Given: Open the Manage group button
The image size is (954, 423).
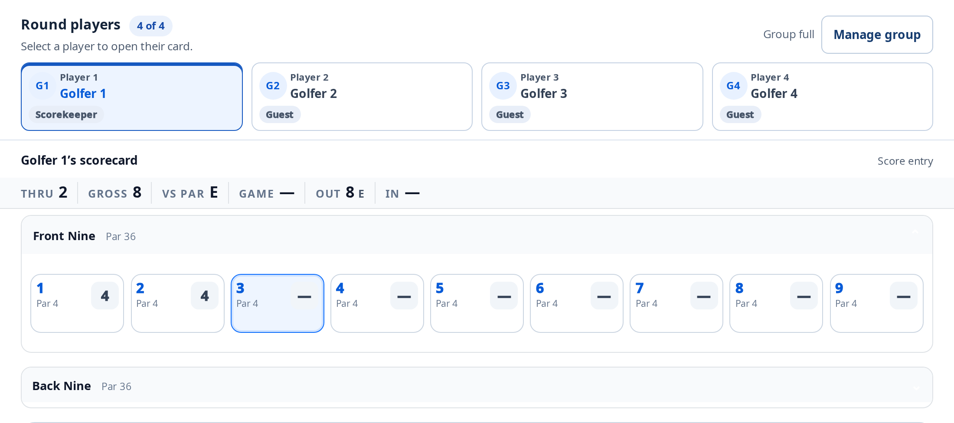Looking at the screenshot, I should pos(877,35).
